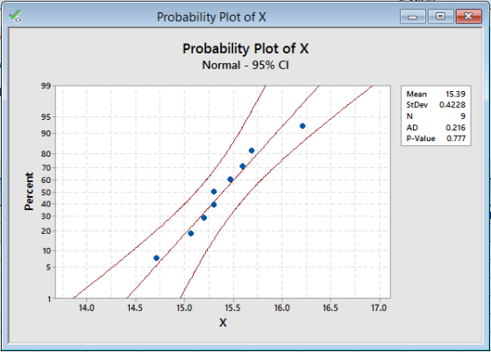Viewport: 491px width, 352px height.
Task: Click the Y-axis tick label 90
Action: tap(46, 134)
